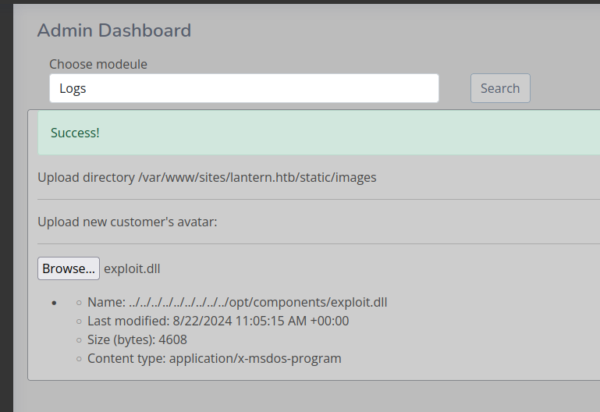This screenshot has height=412, width=600.
Task: Focus the module field containing Logs
Action: click(x=243, y=88)
